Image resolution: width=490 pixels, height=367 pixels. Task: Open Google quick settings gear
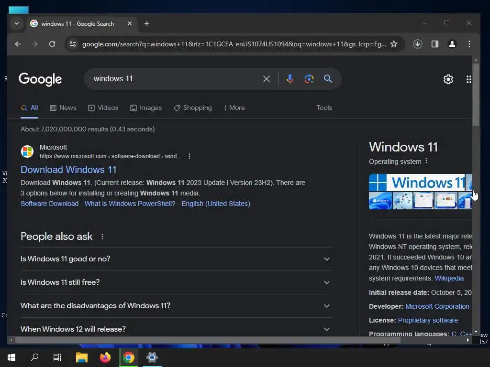(x=448, y=79)
